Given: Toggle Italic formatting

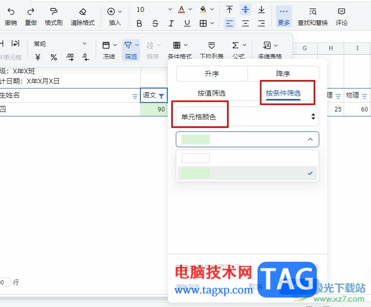Looking at the screenshot, I should 171,23.
